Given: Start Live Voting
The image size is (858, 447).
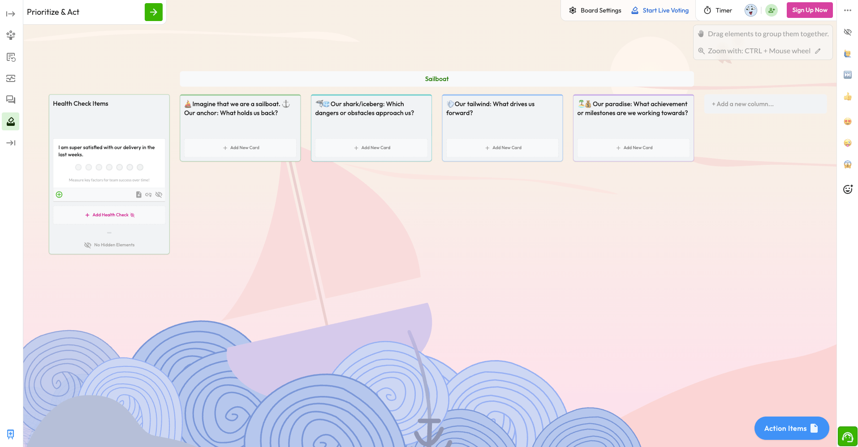Looking at the screenshot, I should (660, 10).
